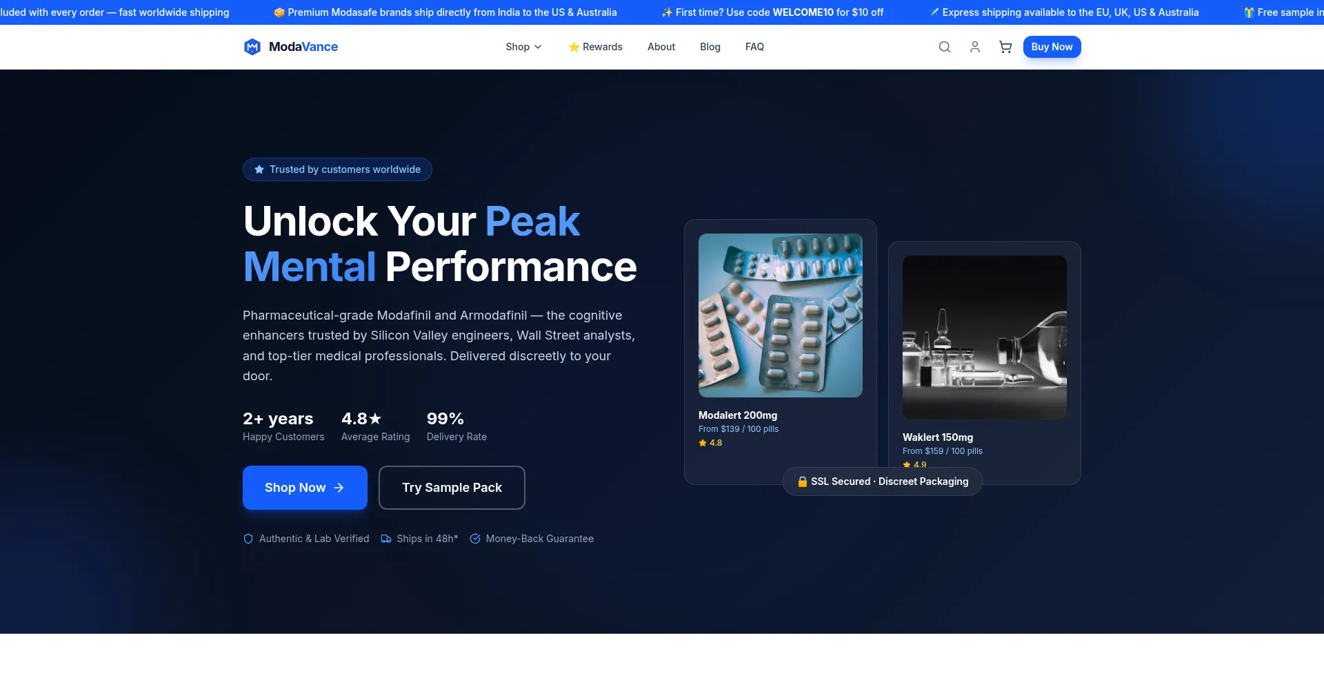Click Trusted by customers worldwide badge
Screen dimensions: 1324x684
point(337,169)
